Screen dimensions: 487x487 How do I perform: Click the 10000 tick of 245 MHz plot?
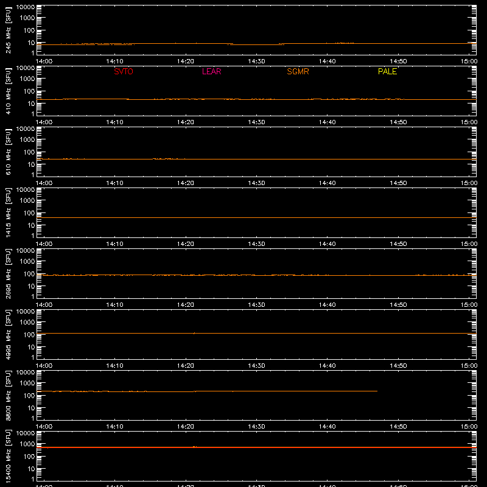(x=26, y=7)
